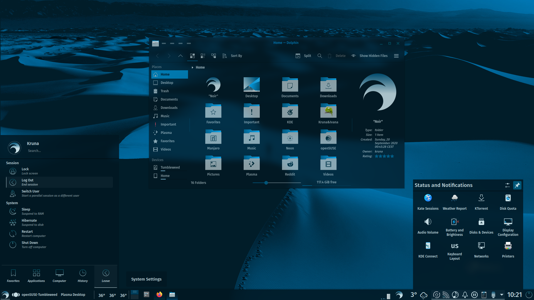Select Plasma in Places sidebar
This screenshot has height=300, width=534.
click(x=170, y=133)
